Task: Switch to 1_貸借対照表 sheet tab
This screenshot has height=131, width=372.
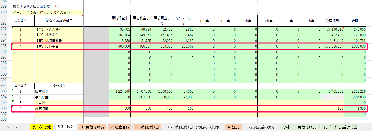Action: point(93,127)
